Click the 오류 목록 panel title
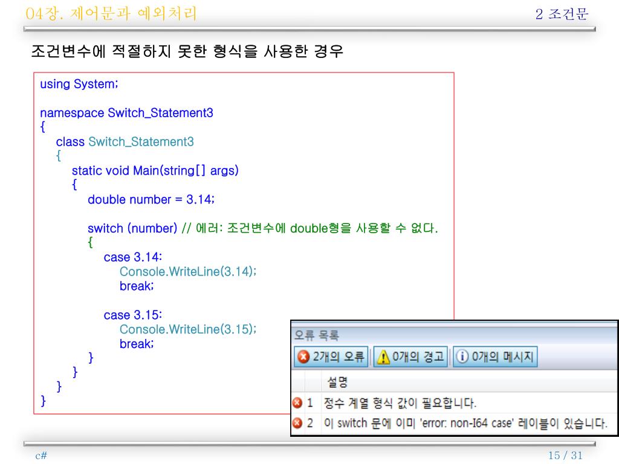Image resolution: width=619 pixels, height=464 pixels. coord(317,335)
